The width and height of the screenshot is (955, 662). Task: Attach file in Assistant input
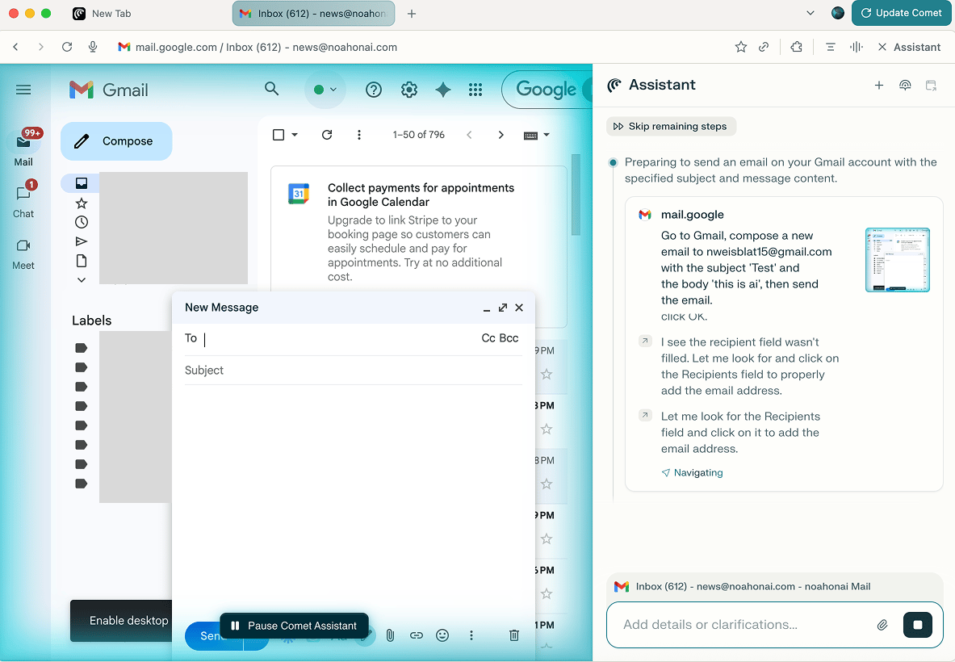tap(882, 625)
